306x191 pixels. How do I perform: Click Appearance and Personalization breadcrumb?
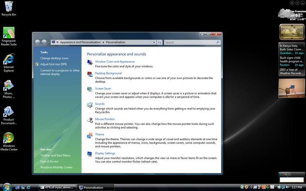80,42
